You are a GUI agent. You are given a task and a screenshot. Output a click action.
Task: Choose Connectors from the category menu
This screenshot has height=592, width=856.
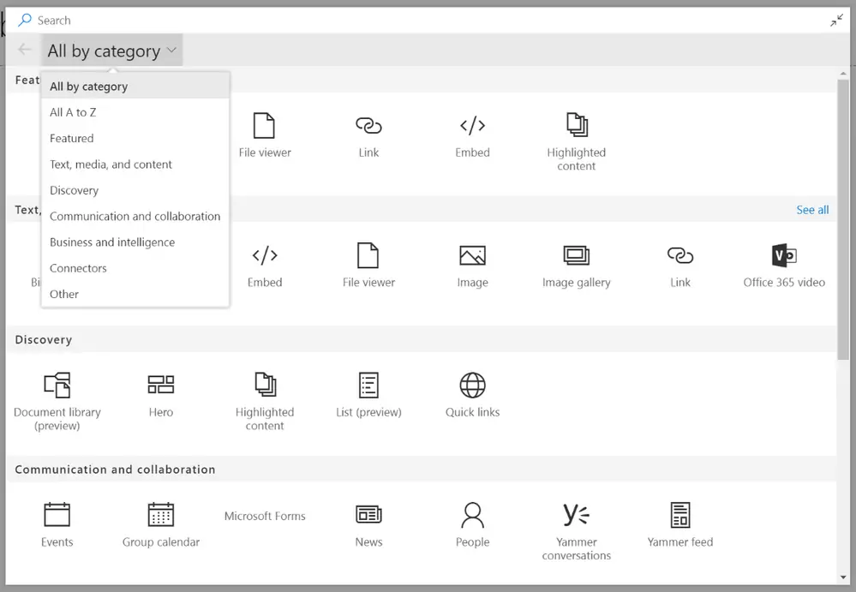[78, 268]
